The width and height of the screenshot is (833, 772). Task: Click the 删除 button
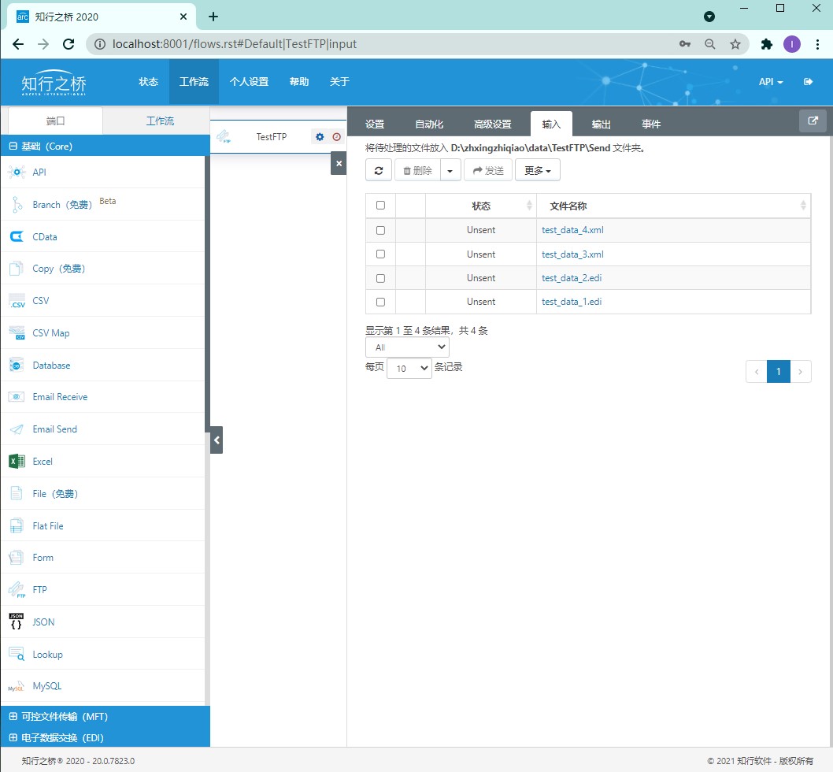tap(417, 171)
